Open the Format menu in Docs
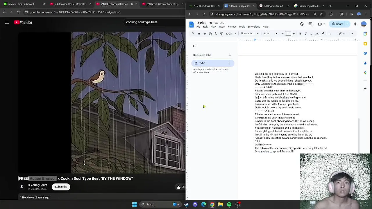 pos(232,27)
